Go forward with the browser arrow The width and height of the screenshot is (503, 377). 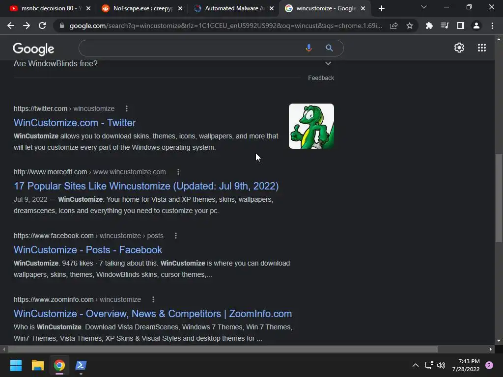27,26
